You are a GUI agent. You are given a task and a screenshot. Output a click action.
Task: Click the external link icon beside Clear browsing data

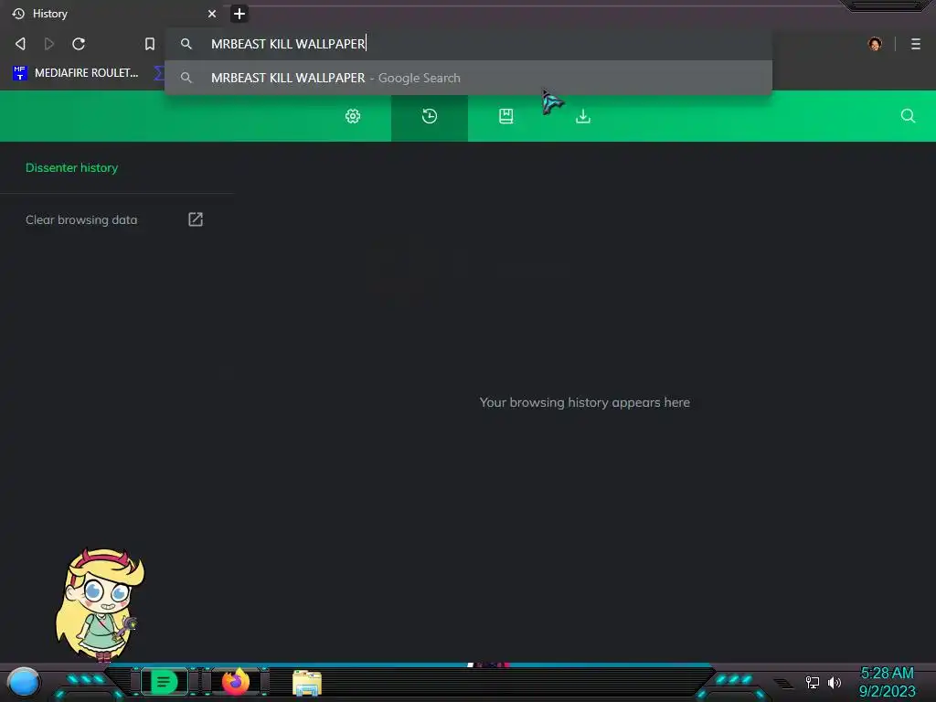pyautogui.click(x=196, y=219)
